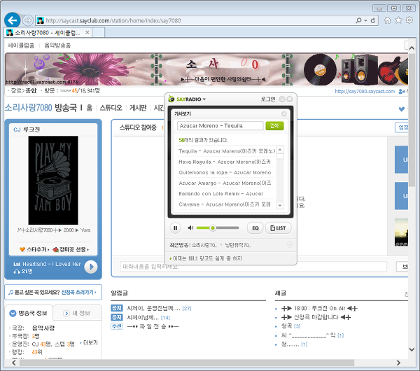Open 세이클럽홈 link
Screen dimensions: 420x371
(x=21, y=45)
